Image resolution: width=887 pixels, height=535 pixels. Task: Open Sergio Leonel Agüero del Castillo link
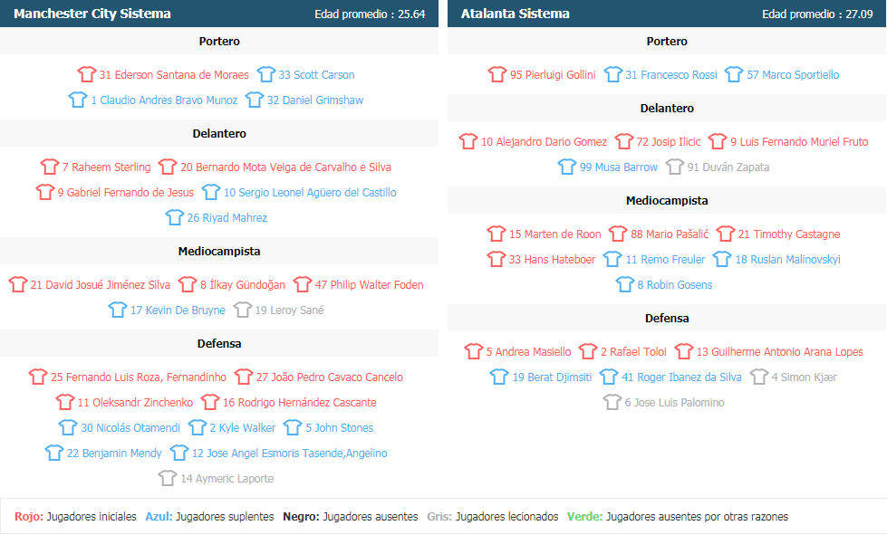[x=310, y=193]
